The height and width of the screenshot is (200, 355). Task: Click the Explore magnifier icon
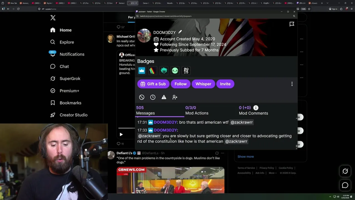pos(53,42)
